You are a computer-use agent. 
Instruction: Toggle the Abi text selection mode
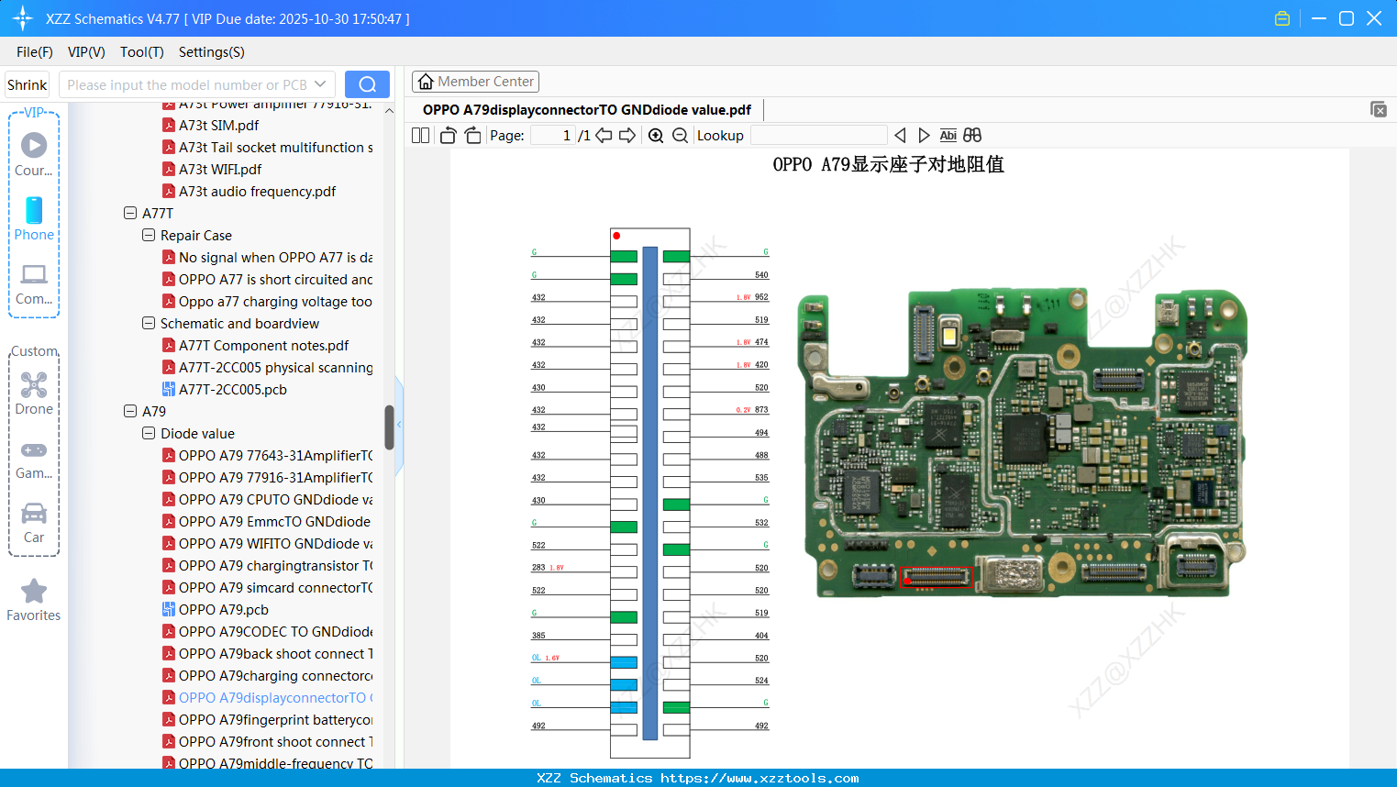(948, 135)
